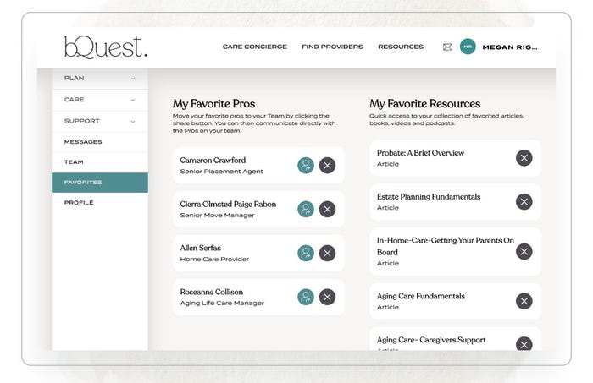Expand the Plan sidebar section
The image size is (593, 383).
point(99,79)
